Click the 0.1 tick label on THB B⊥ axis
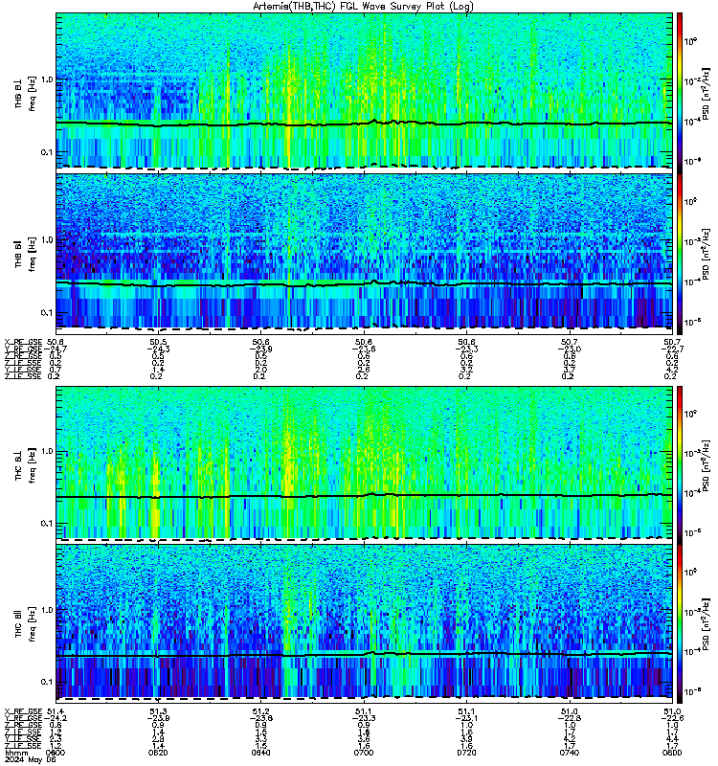 (47, 152)
